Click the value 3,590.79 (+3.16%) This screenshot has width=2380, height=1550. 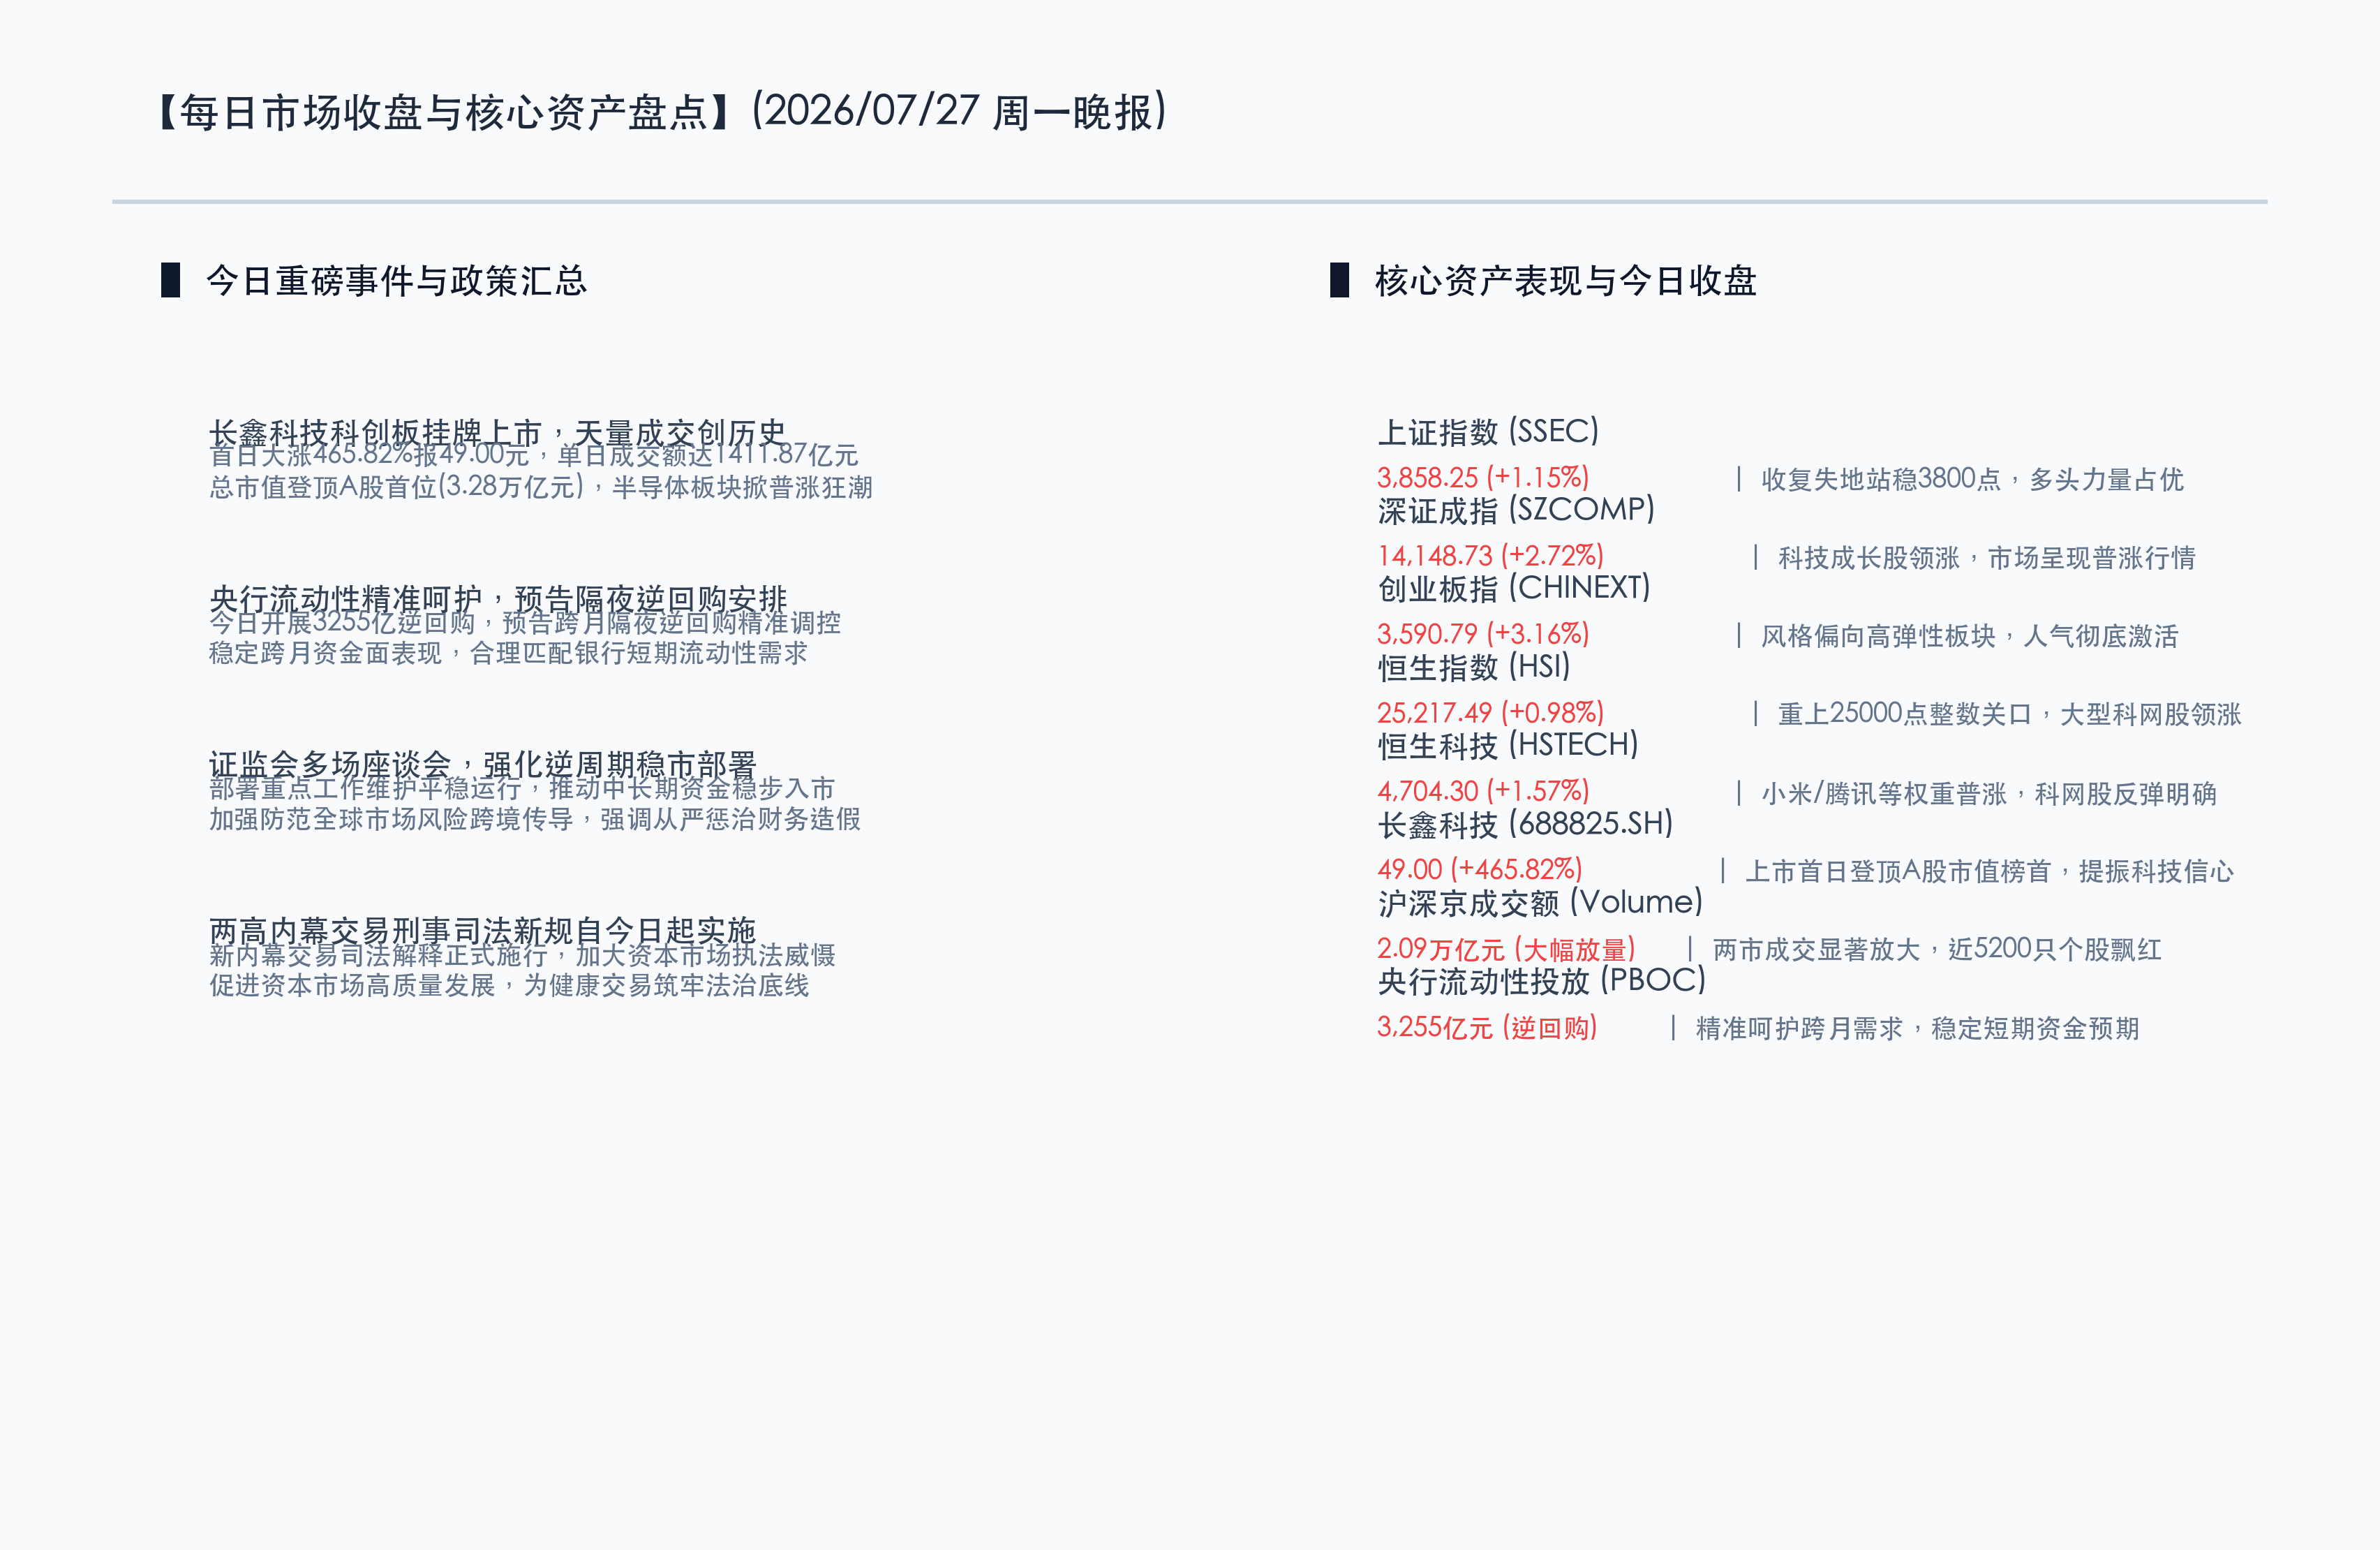coord(1483,633)
